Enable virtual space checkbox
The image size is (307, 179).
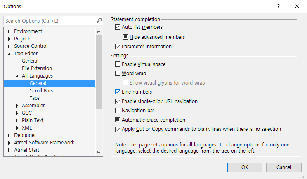click(x=118, y=64)
